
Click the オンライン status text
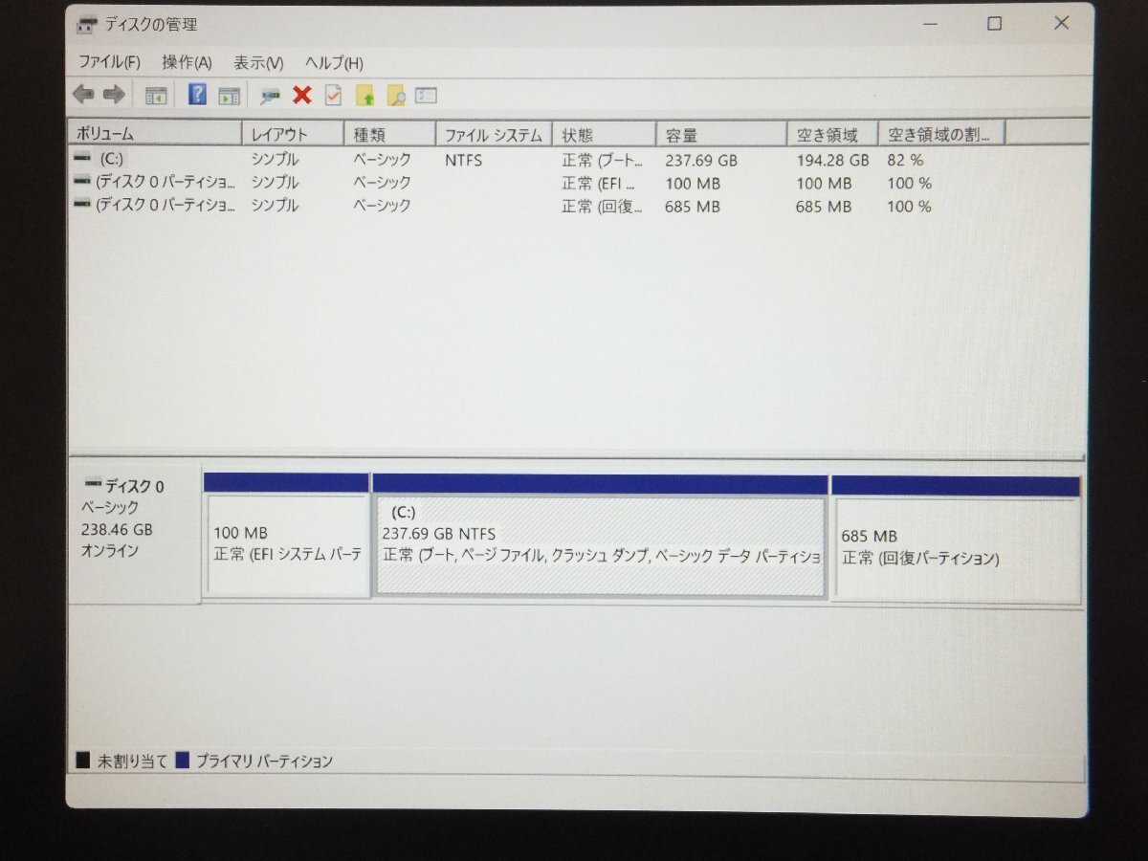tap(110, 551)
